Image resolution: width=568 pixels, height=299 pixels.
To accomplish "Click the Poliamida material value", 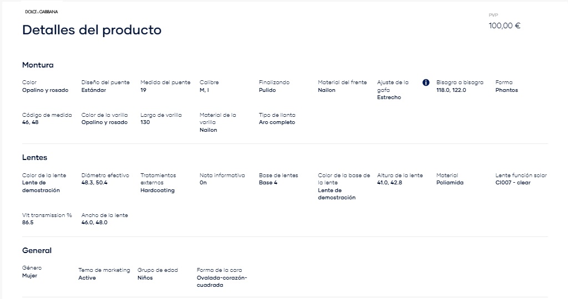I will (449, 183).
